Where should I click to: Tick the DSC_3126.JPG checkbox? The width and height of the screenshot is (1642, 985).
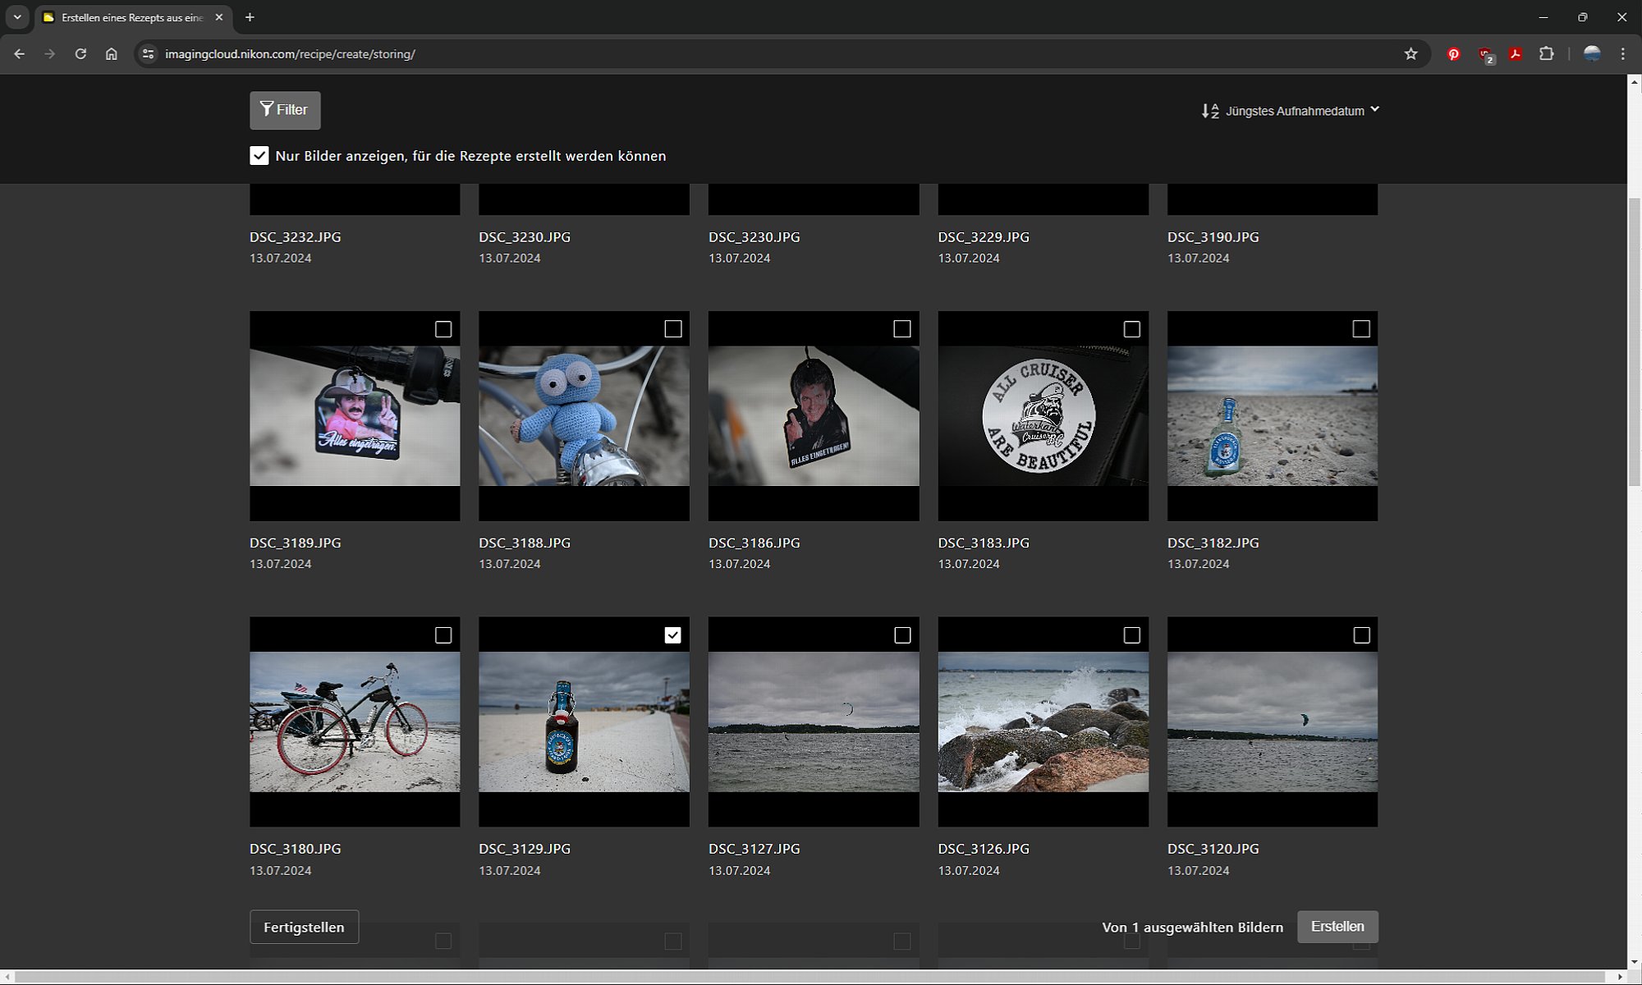[1131, 635]
